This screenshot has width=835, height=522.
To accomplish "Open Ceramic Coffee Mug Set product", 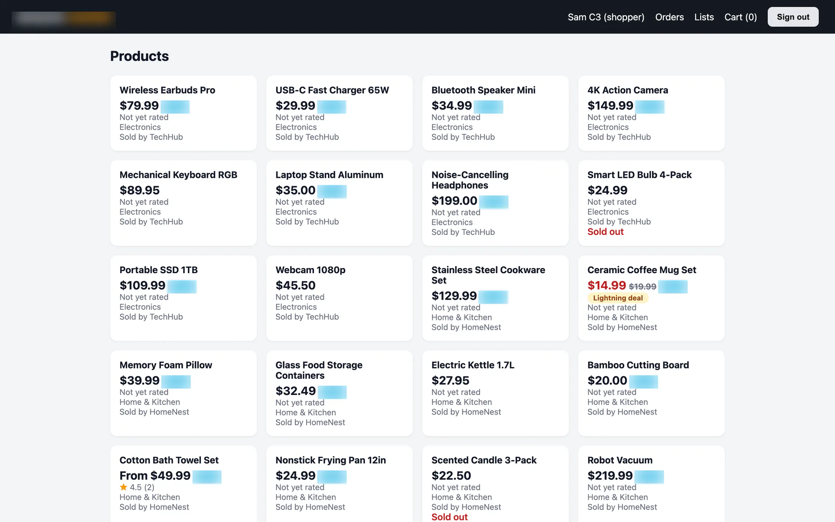I will (641, 270).
